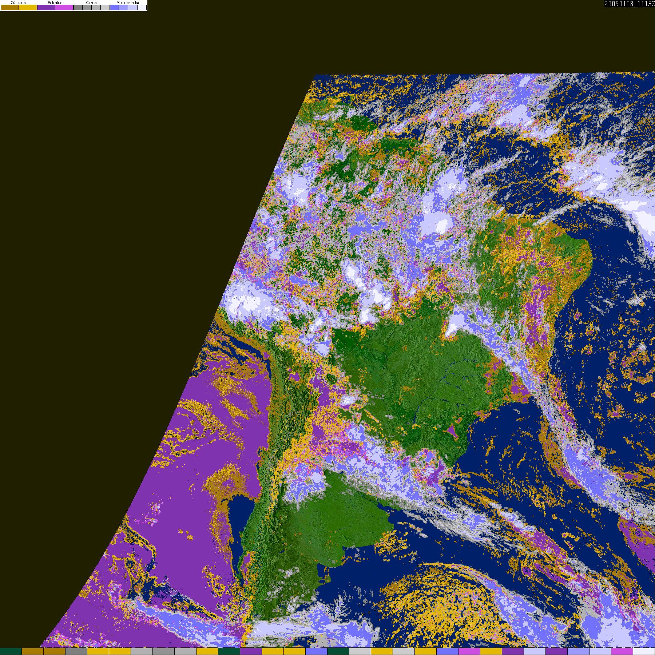Click the "Multicamadas" legend label
Viewport: 655px width, 655px height.
coord(128,3)
